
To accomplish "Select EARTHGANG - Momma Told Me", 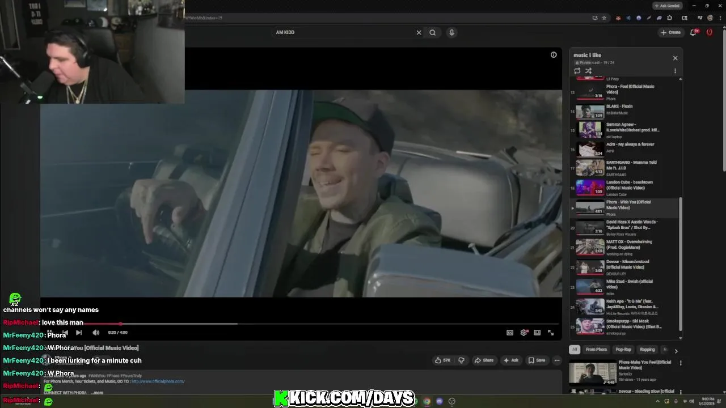I will pyautogui.click(x=624, y=168).
